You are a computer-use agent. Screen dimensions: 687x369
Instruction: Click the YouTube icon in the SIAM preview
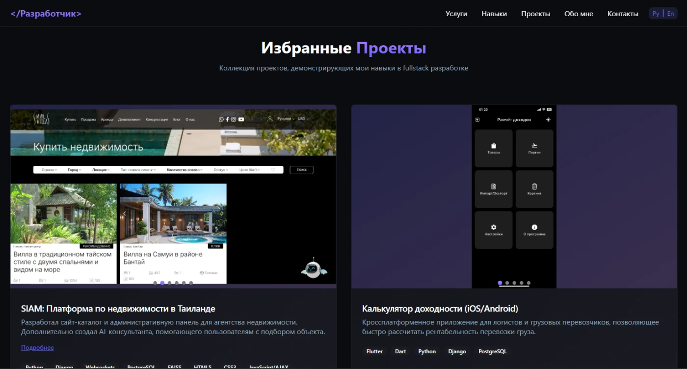click(241, 119)
